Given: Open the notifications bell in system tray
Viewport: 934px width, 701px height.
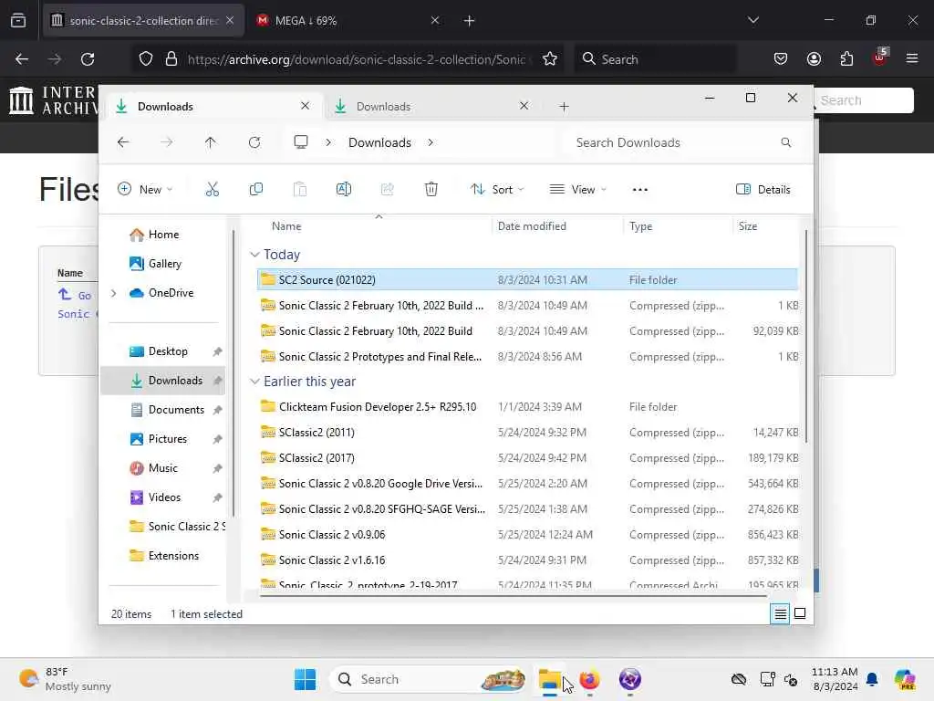Looking at the screenshot, I should [x=872, y=679].
